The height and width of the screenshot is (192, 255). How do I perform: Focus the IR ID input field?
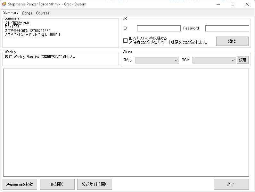coord(159,28)
